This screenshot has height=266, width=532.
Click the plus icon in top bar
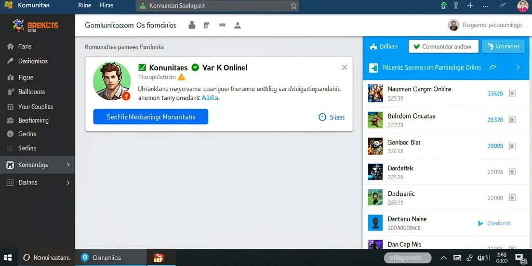pyautogui.click(x=470, y=5)
